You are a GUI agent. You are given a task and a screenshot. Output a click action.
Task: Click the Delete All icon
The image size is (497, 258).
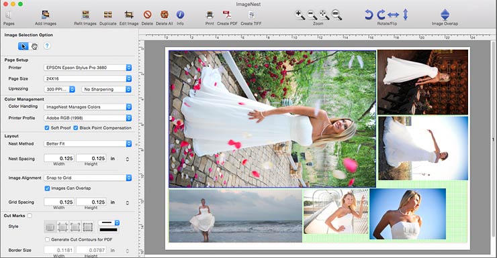164,15
